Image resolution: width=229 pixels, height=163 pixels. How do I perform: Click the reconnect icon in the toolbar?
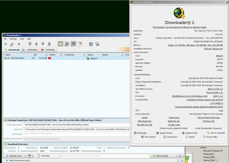91,44
